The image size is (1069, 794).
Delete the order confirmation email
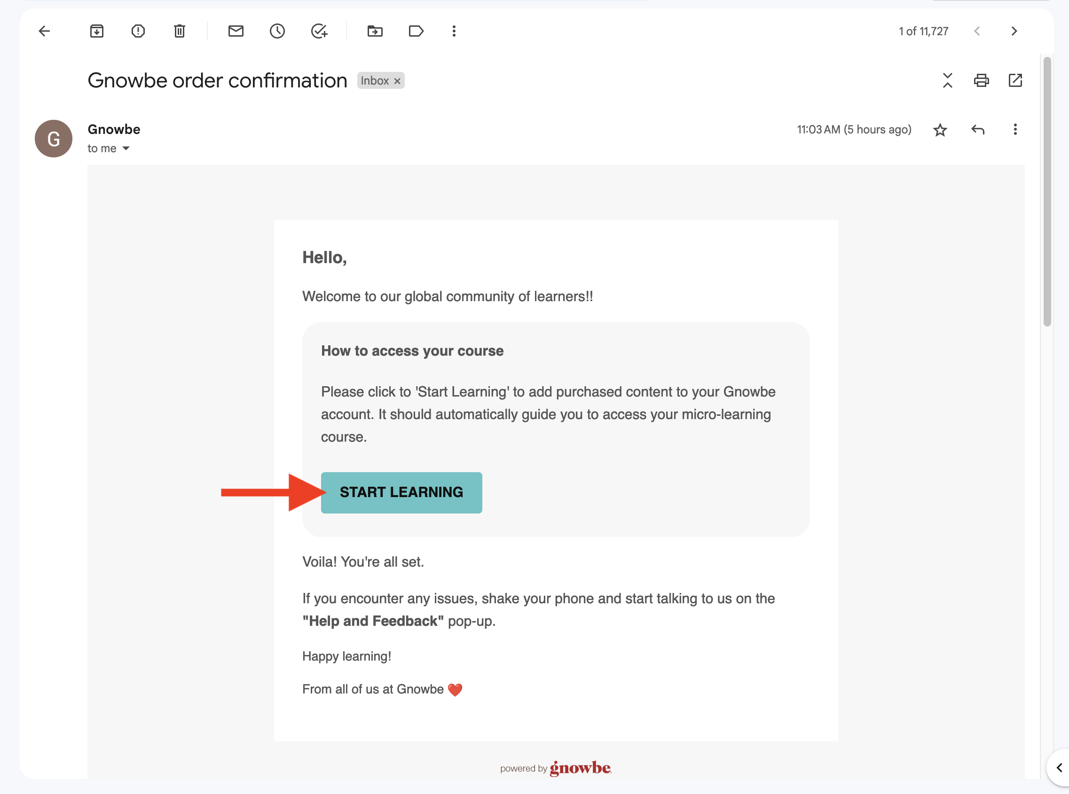click(180, 31)
